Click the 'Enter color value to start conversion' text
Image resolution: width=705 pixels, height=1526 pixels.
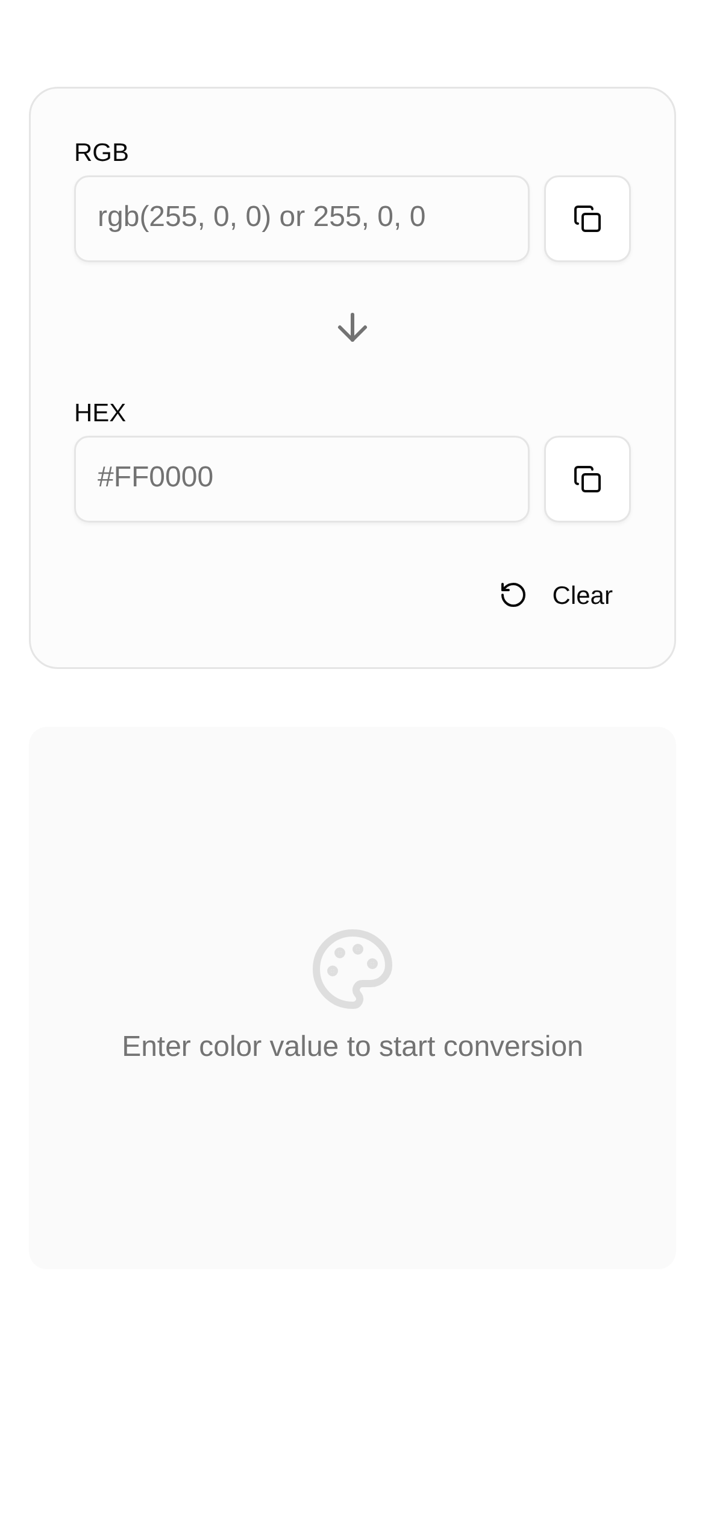pyautogui.click(x=352, y=1046)
